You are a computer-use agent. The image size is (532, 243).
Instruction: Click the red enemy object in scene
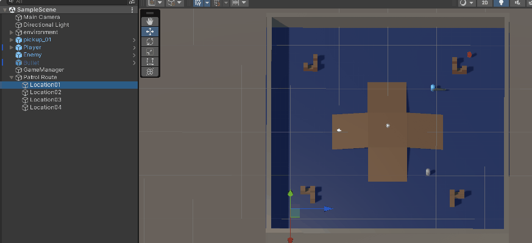469,55
